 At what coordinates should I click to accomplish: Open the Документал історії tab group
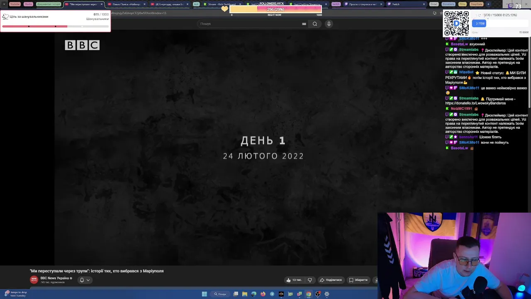pyautogui.click(x=49, y=4)
